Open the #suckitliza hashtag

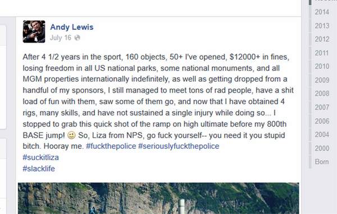40,157
